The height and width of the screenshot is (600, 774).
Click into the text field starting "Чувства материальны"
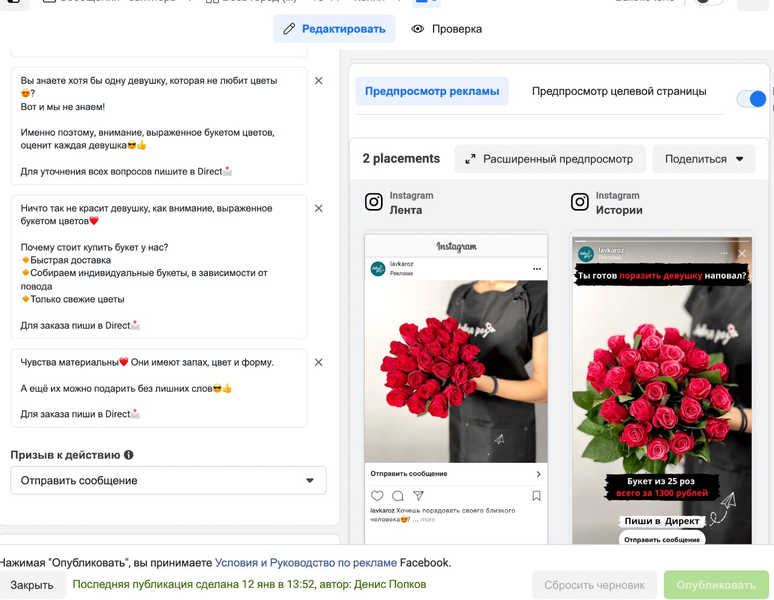[159, 389]
